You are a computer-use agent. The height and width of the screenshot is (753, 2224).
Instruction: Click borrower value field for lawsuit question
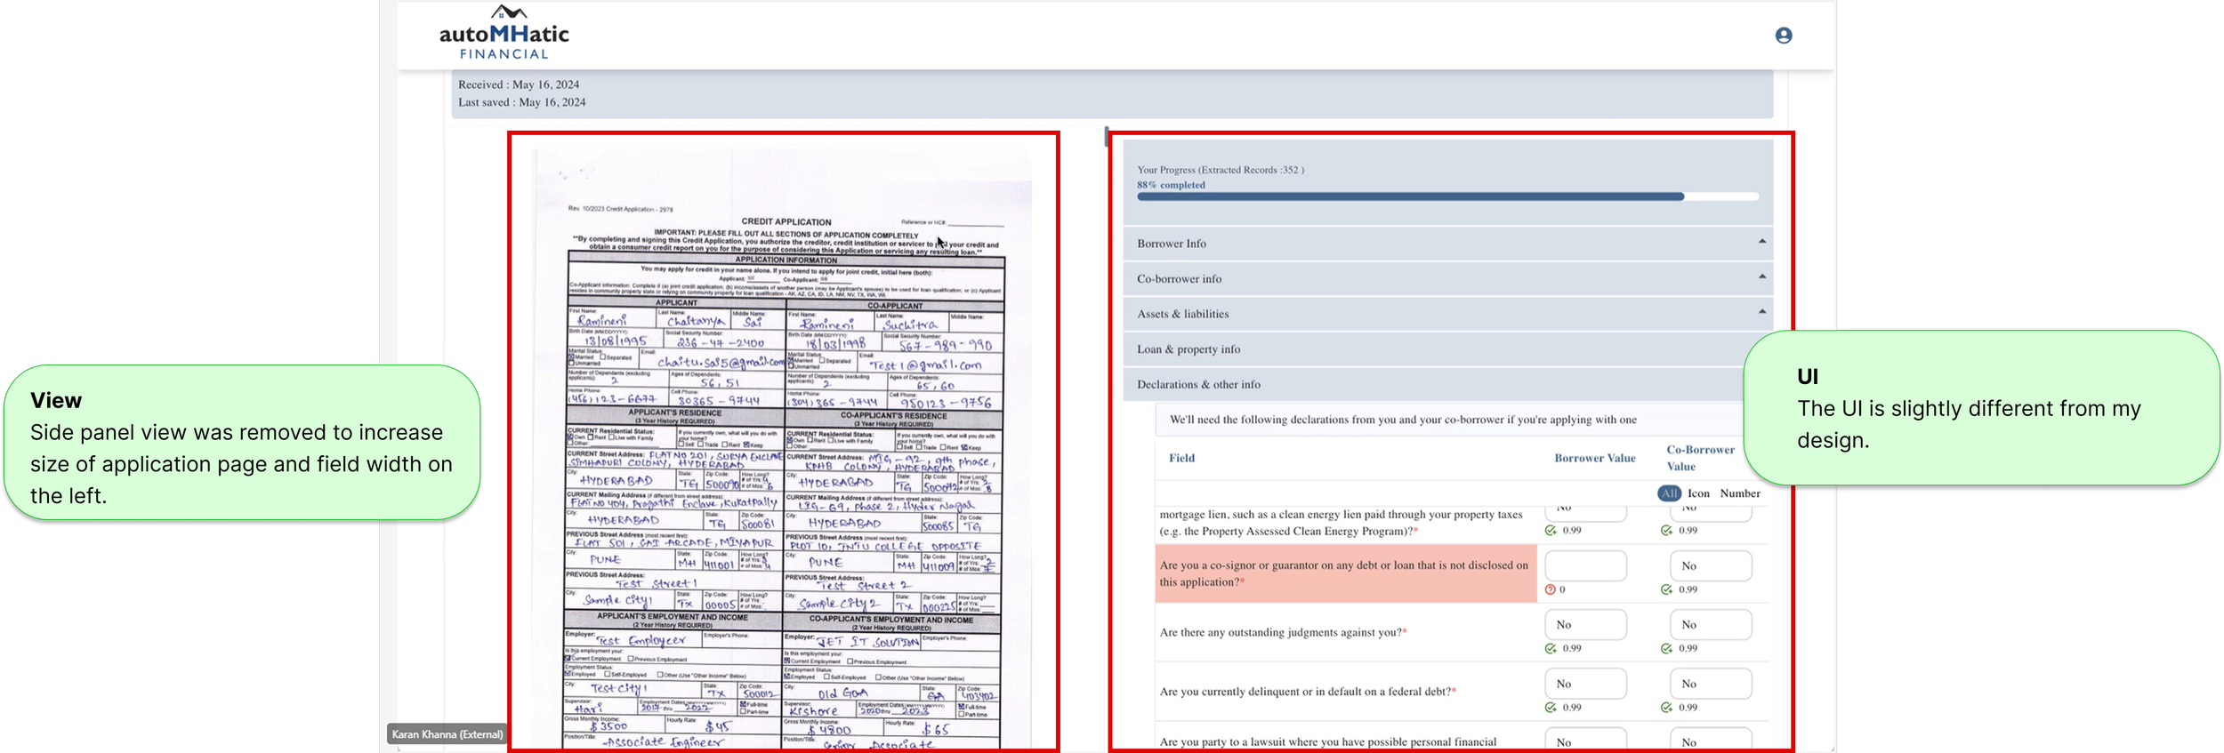coord(1585,741)
